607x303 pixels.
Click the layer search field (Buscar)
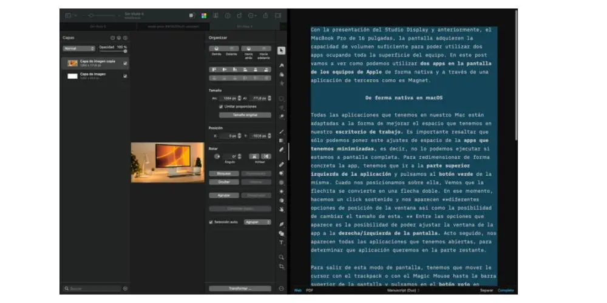tap(92, 288)
